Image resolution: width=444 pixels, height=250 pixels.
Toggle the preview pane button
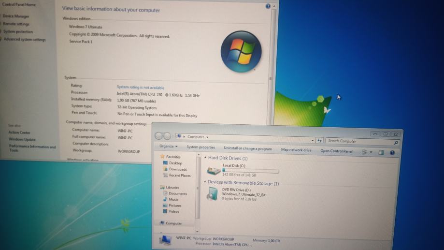pyautogui.click(x=381, y=152)
